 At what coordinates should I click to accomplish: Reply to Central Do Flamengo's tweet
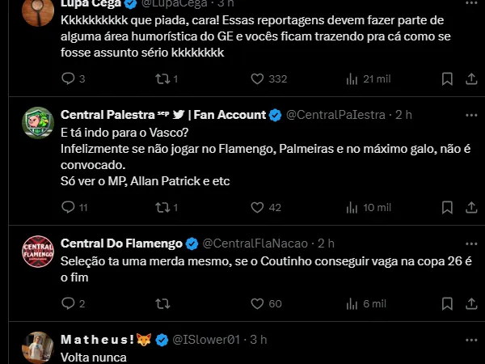click(x=69, y=303)
